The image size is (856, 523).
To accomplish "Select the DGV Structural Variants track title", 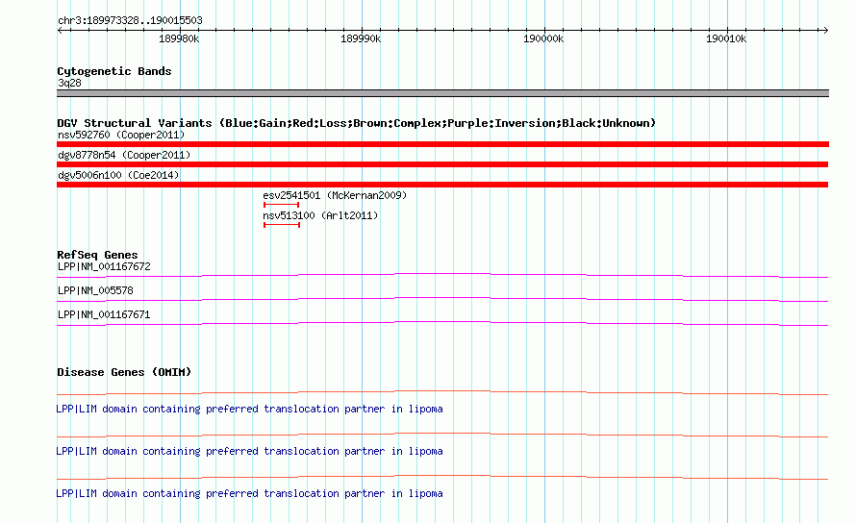I will (x=356, y=123).
